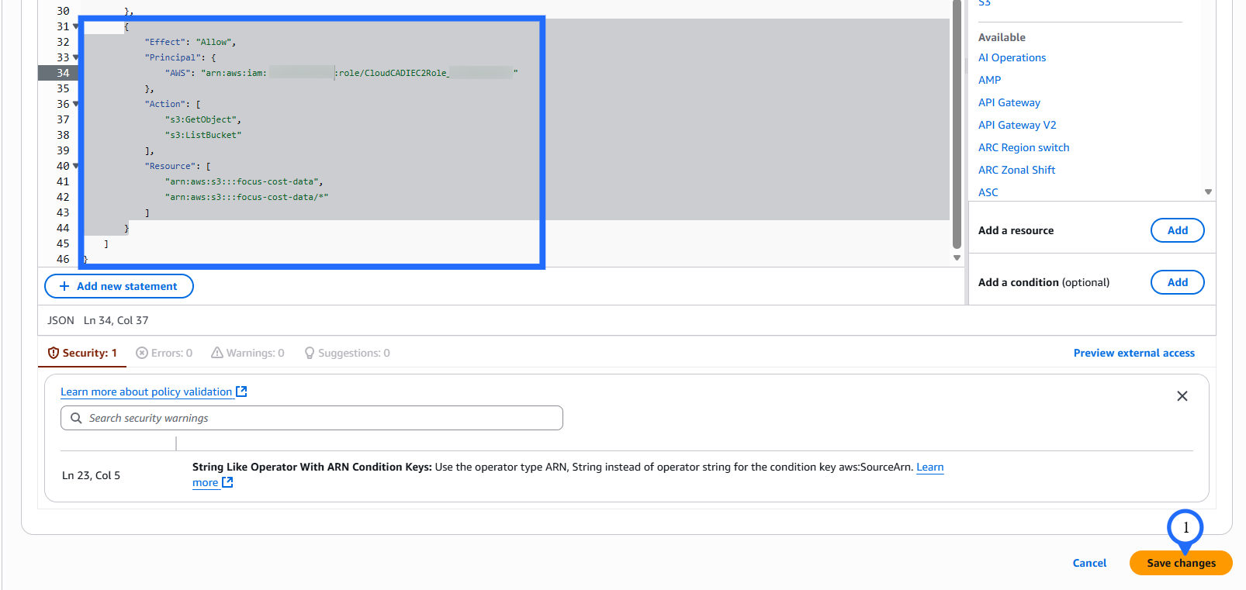Collapse the Action array at line 36
This screenshot has width=1246, height=590.
pyautogui.click(x=76, y=104)
